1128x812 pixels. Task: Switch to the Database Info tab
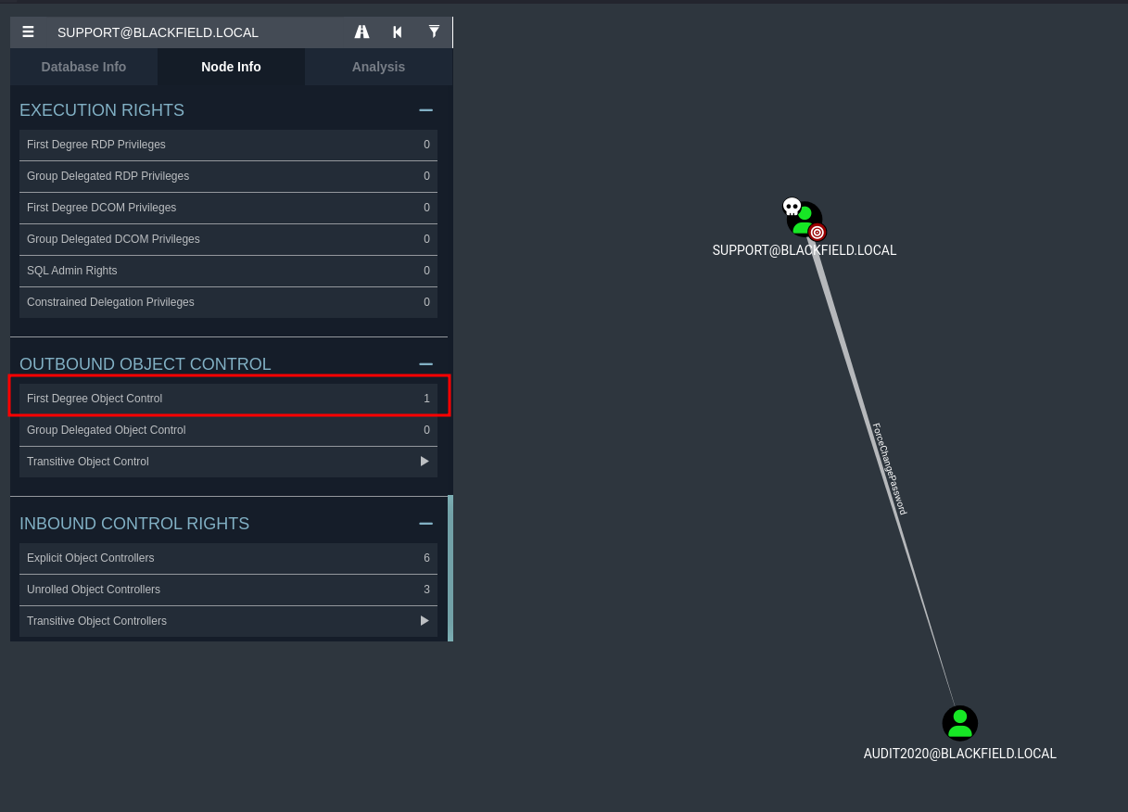click(83, 67)
